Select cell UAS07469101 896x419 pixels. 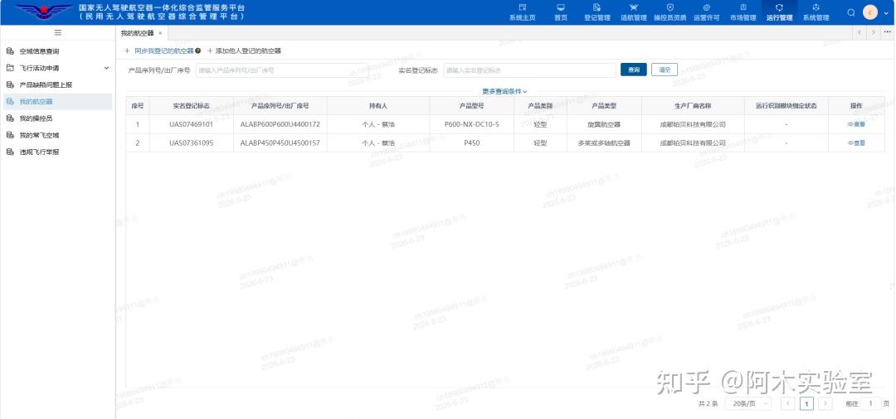pyautogui.click(x=192, y=125)
